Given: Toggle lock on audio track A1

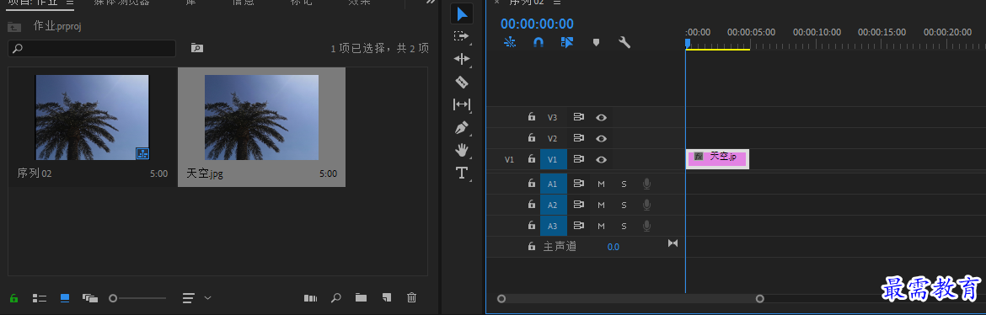Looking at the screenshot, I should (532, 184).
